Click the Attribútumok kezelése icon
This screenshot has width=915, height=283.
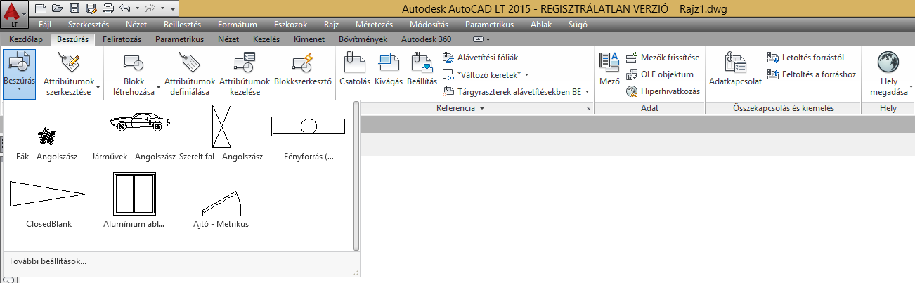click(246, 63)
